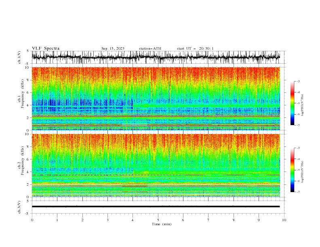Click the ch.2 frequency spectrogram panel

pos(156,165)
